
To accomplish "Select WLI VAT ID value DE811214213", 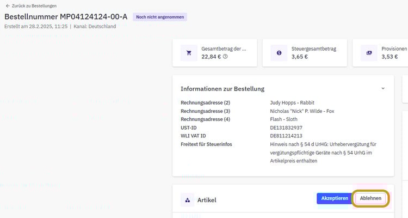I will click(x=286, y=136).
